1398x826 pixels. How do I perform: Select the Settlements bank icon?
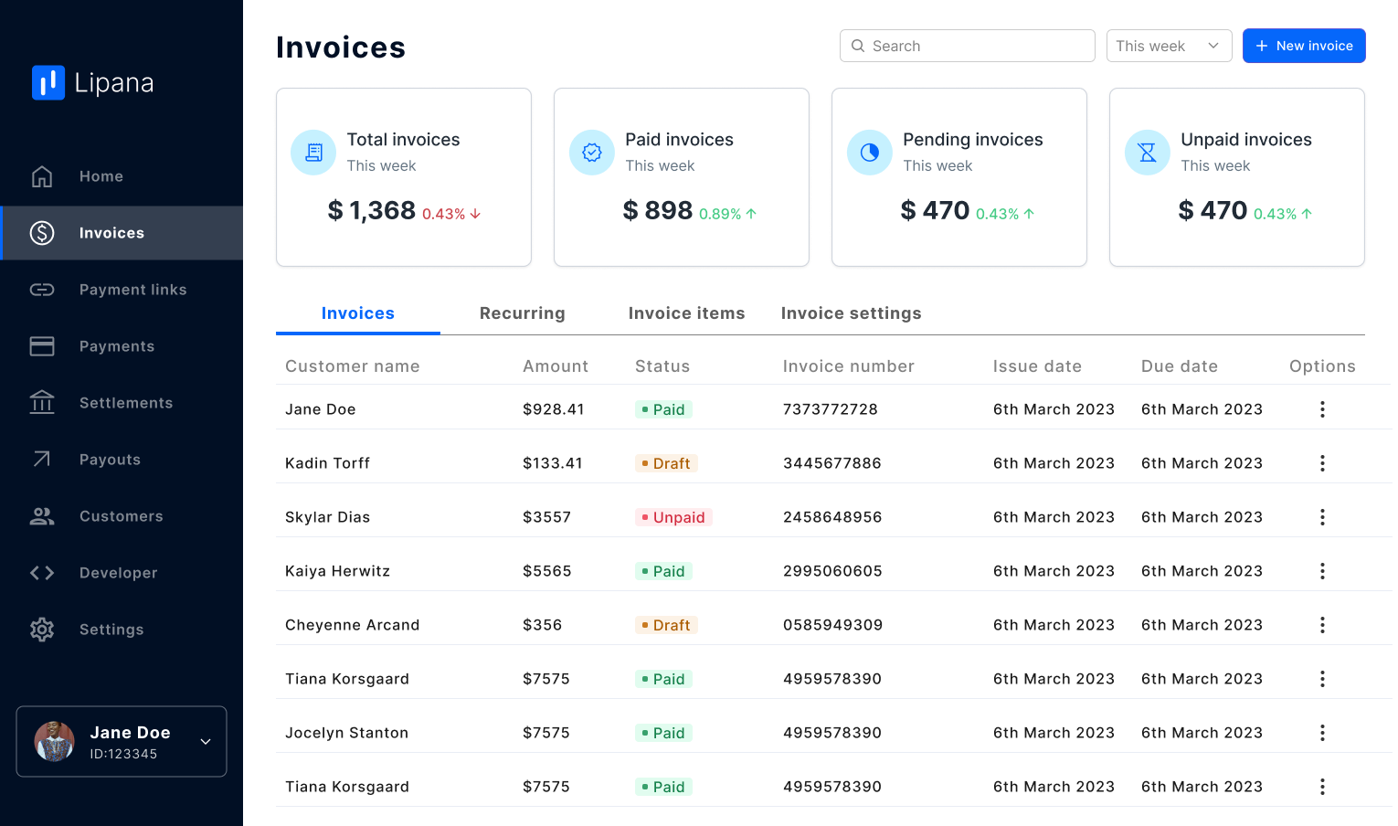point(42,403)
